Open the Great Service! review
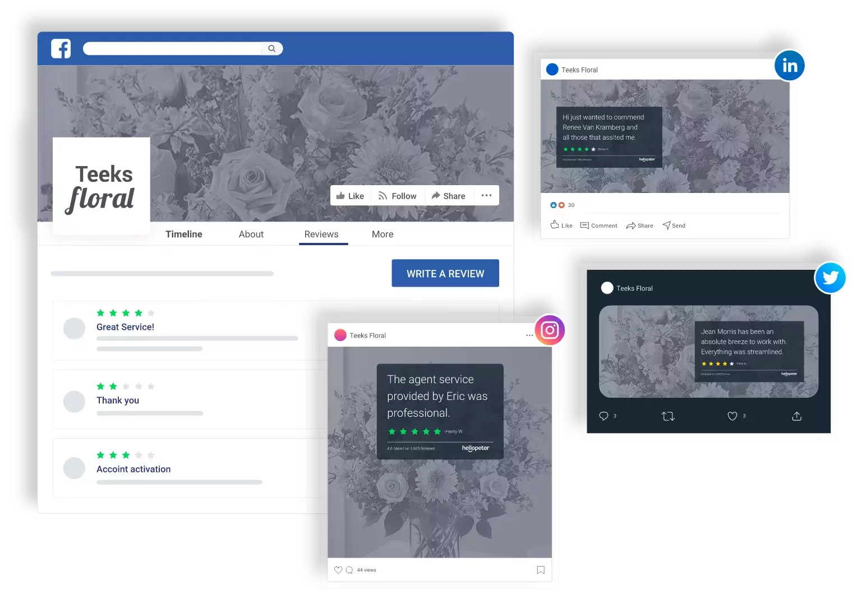 coord(125,326)
